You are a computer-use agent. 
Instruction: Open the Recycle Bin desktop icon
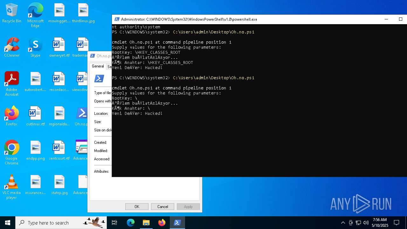click(x=12, y=13)
